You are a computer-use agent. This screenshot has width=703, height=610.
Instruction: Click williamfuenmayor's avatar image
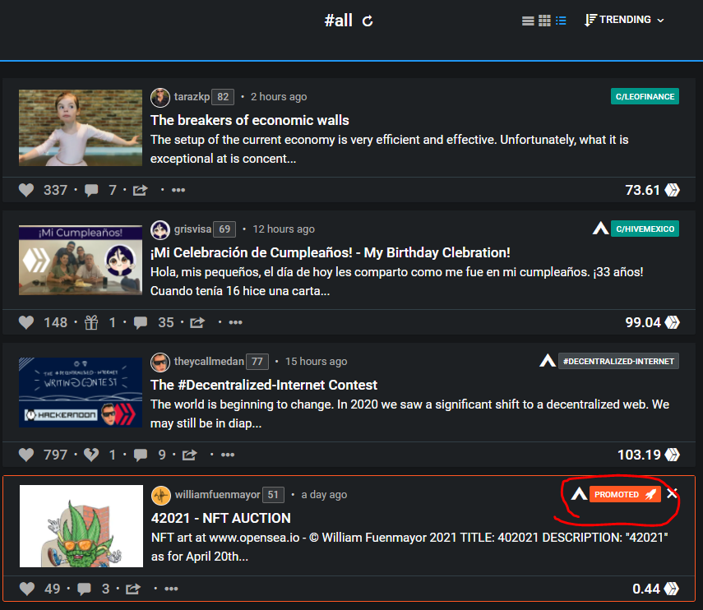161,495
